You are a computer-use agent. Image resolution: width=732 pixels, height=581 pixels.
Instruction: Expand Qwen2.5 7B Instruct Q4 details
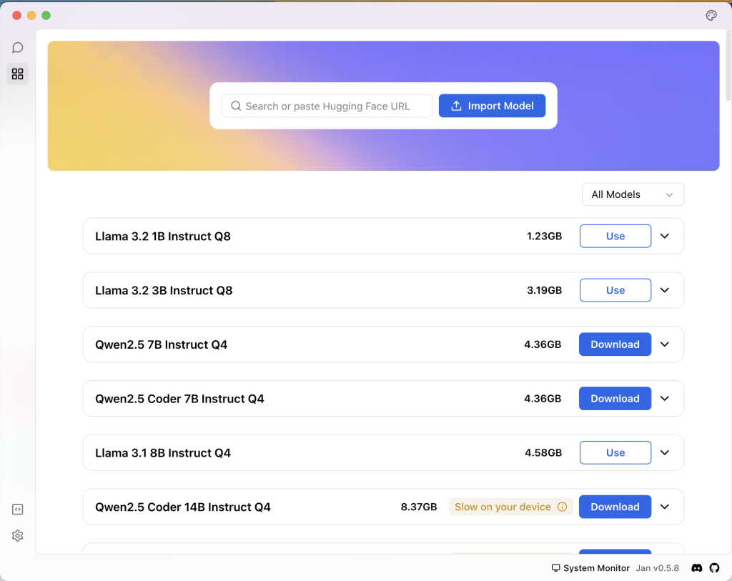pos(665,344)
